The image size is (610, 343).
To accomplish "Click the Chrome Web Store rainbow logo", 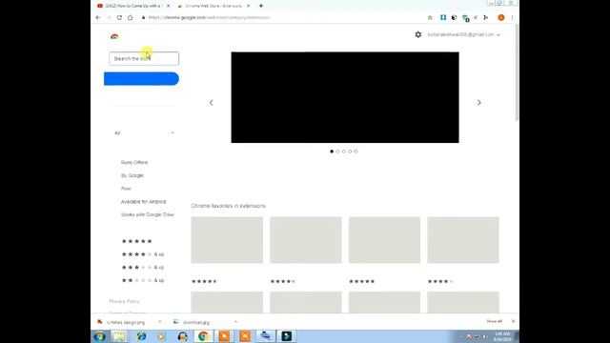I will [114, 36].
